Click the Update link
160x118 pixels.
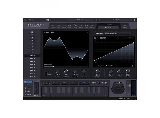[122, 99]
